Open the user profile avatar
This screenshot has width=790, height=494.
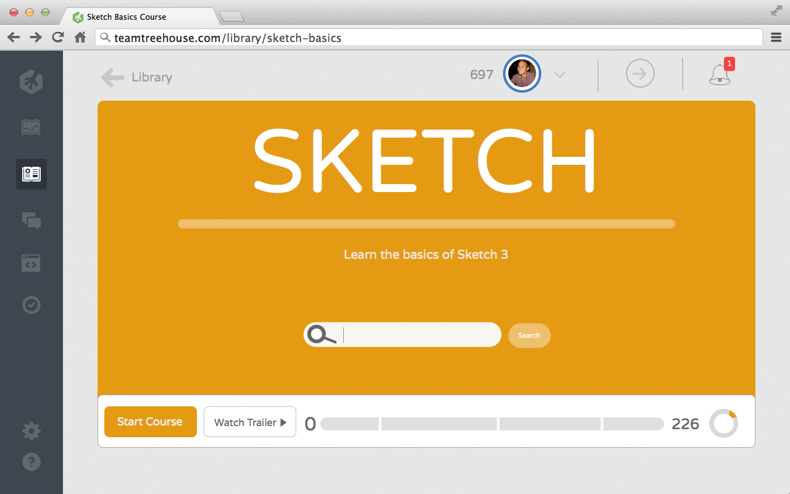tap(522, 74)
